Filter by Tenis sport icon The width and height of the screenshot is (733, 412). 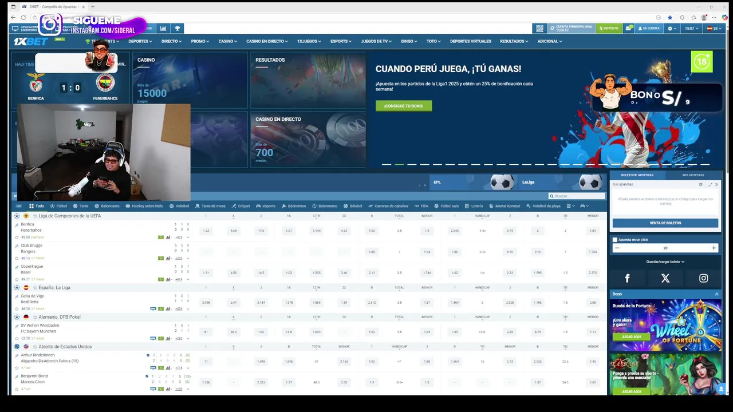click(x=81, y=206)
